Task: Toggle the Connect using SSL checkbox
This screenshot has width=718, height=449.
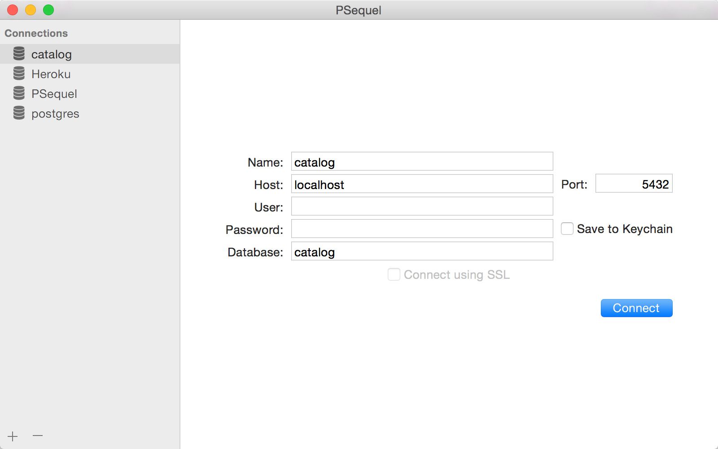Action: [394, 274]
